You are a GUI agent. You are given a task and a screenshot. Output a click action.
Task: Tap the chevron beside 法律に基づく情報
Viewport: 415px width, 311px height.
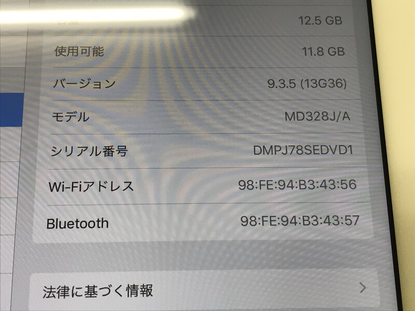coord(363,288)
